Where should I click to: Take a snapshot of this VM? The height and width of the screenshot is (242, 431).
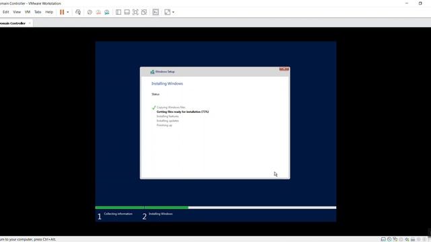point(90,12)
